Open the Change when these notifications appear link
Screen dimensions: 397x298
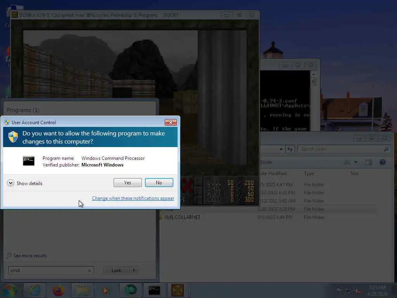pyautogui.click(x=133, y=198)
